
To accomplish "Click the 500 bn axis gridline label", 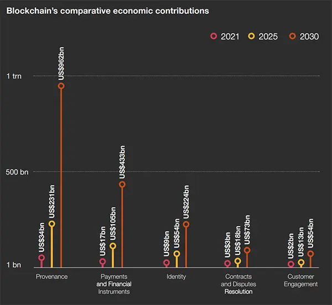I will tap(17, 172).
